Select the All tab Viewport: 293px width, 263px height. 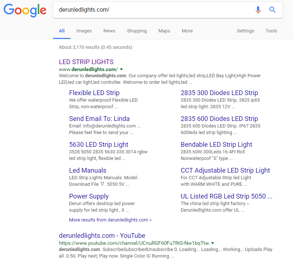(x=62, y=31)
